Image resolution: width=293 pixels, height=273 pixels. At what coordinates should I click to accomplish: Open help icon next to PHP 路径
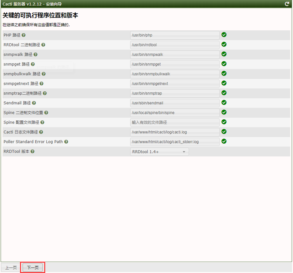point(24,35)
